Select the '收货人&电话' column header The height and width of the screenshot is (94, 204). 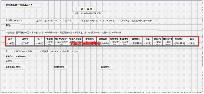(x=75, y=39)
